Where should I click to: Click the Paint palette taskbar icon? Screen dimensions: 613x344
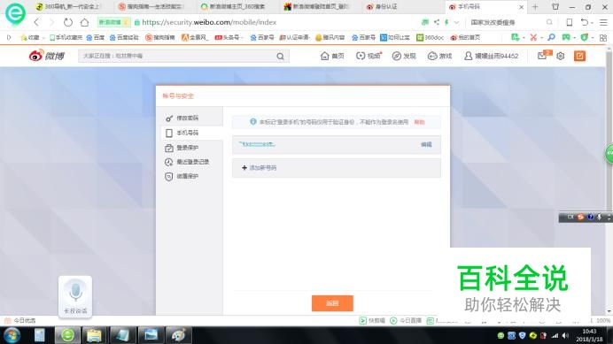179,335
